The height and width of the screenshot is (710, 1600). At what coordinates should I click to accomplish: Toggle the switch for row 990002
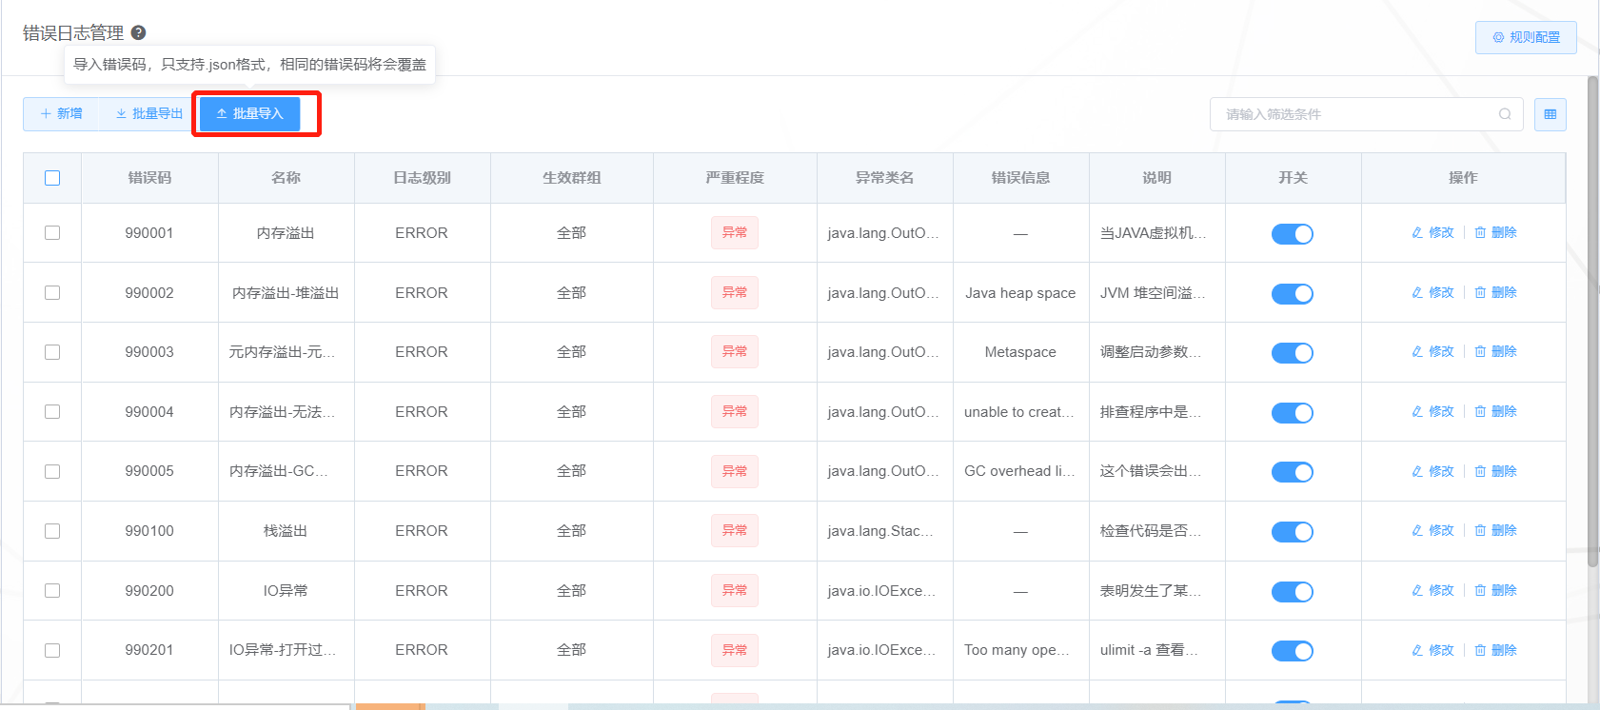pyautogui.click(x=1293, y=293)
